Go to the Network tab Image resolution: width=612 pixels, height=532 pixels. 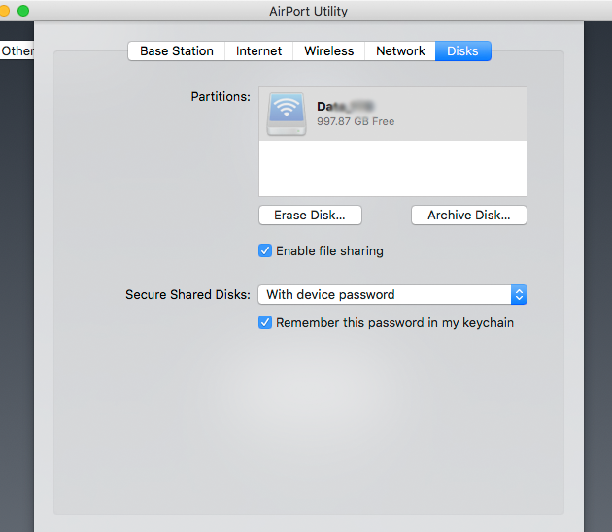(400, 51)
